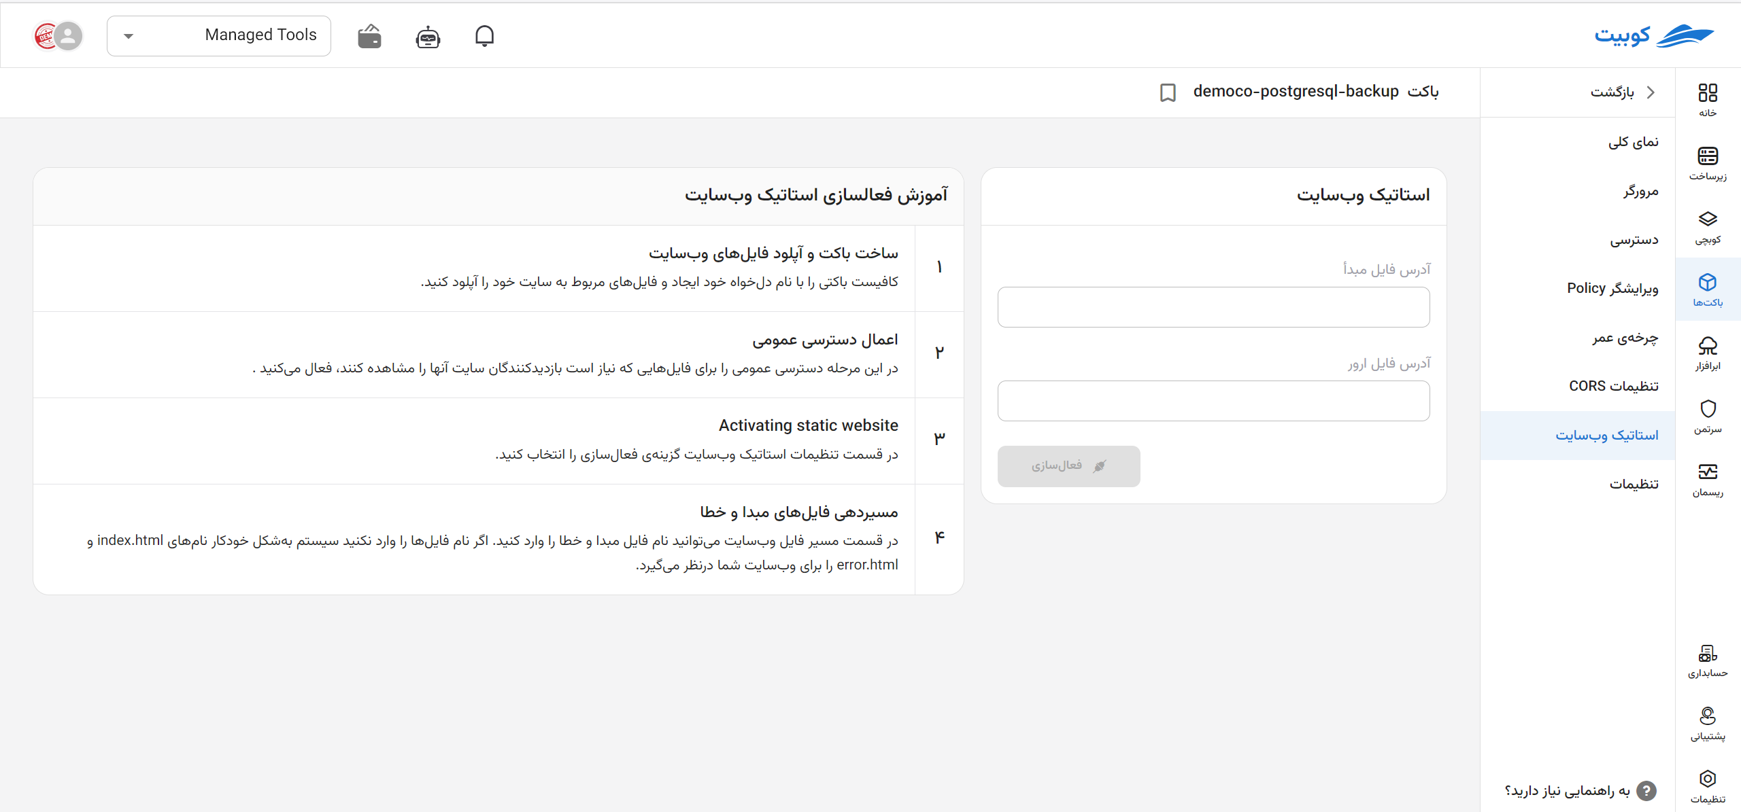Open the حسابداری accounting icon
Viewport: 1741px width, 812px height.
[x=1708, y=660]
